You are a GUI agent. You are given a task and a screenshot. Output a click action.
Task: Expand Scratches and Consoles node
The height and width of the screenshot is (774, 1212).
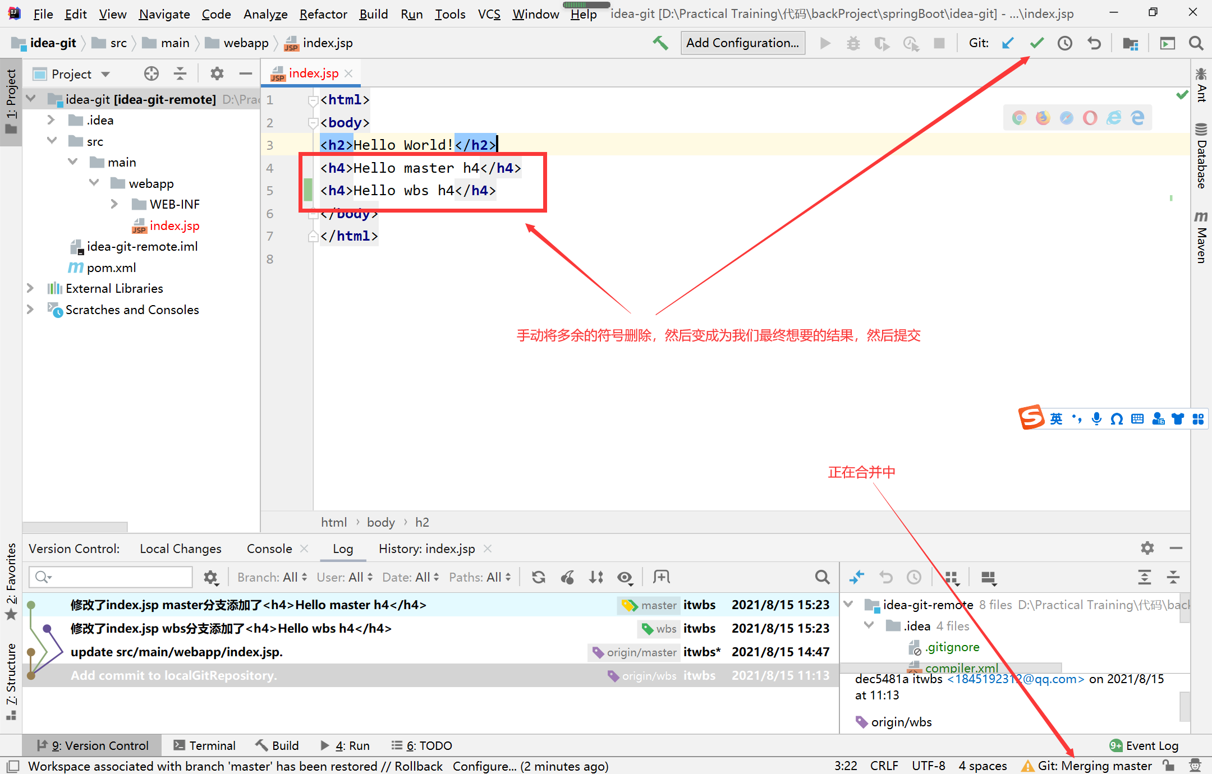[30, 310]
